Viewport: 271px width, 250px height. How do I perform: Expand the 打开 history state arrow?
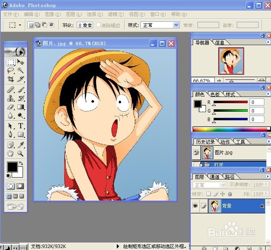pyautogui.click(x=201, y=165)
